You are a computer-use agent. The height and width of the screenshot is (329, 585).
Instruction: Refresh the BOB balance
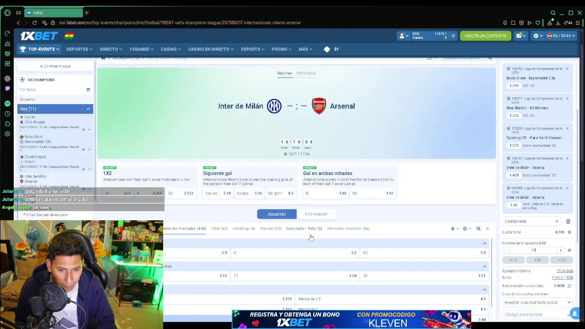coord(453,36)
